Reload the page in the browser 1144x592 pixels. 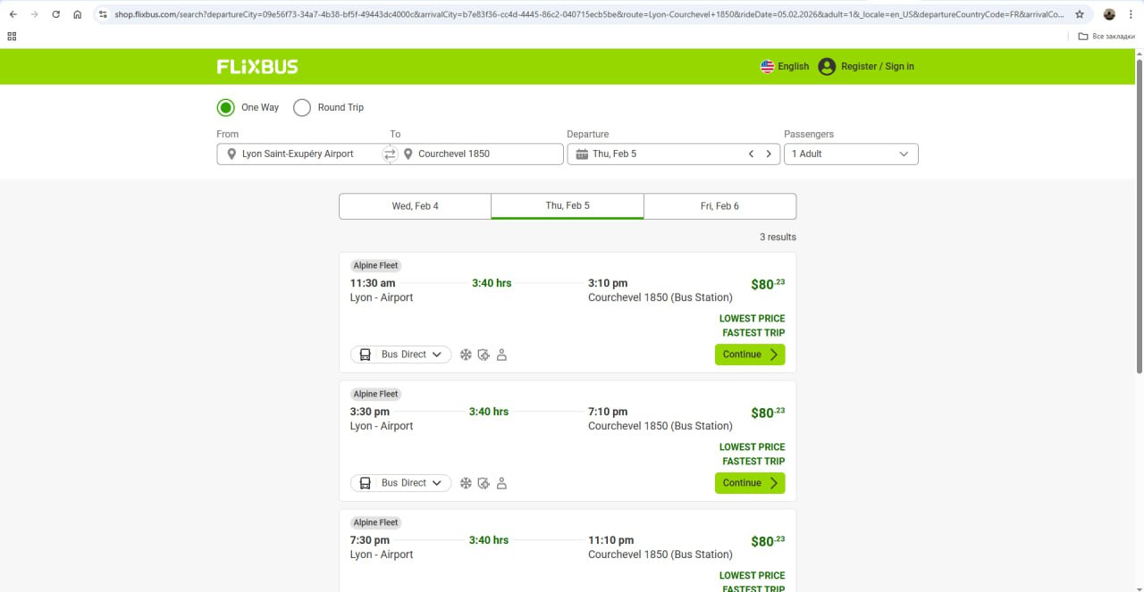point(55,14)
